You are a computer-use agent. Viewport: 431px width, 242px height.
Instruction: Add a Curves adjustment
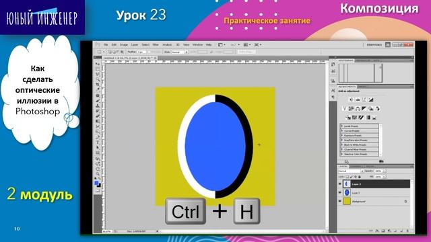tap(364, 100)
